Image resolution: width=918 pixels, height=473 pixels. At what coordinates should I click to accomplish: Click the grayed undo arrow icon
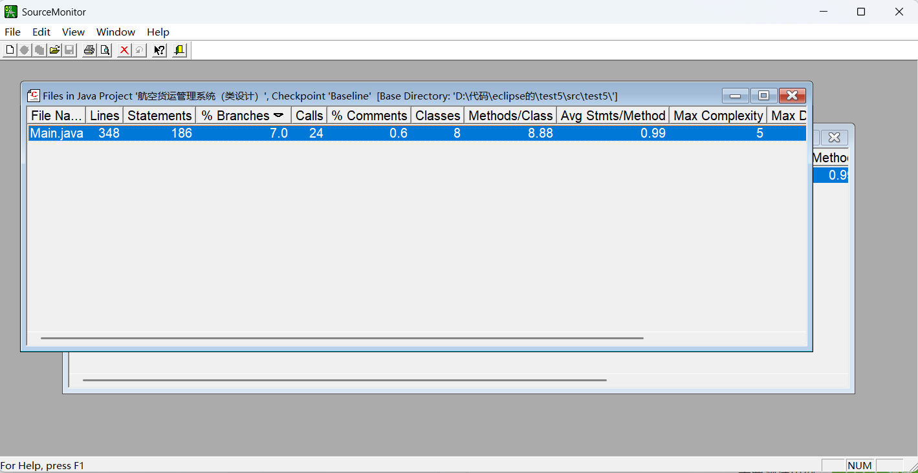[139, 50]
